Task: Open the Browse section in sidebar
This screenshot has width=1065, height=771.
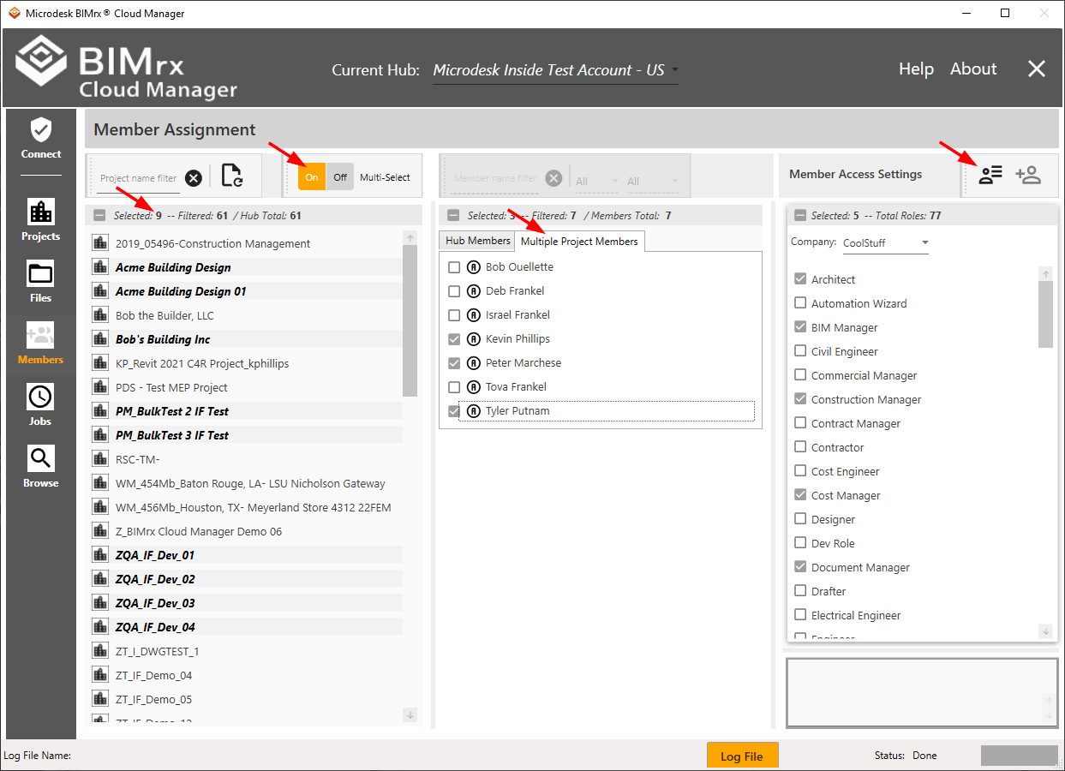Action: pos(41,467)
